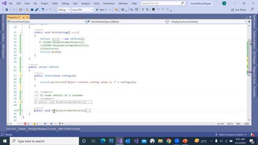Image resolution: width=258 pixels, height=145 pixels.
Task: Click the split editor window icon
Action: click(x=249, y=21)
